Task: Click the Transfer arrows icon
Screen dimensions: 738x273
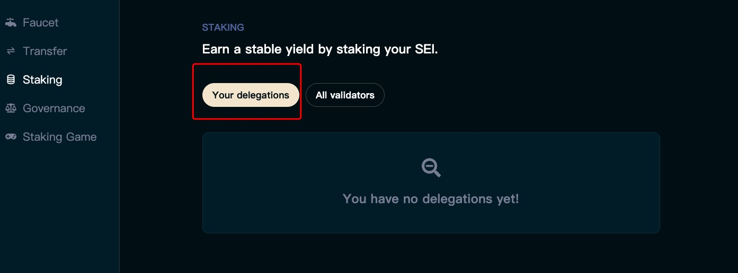Action: click(11, 51)
